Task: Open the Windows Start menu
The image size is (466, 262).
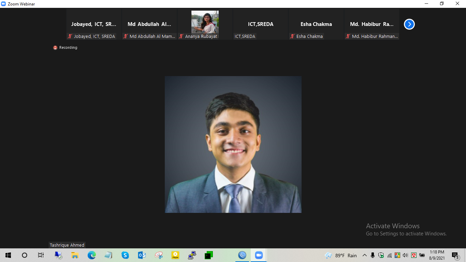Action: click(8, 255)
